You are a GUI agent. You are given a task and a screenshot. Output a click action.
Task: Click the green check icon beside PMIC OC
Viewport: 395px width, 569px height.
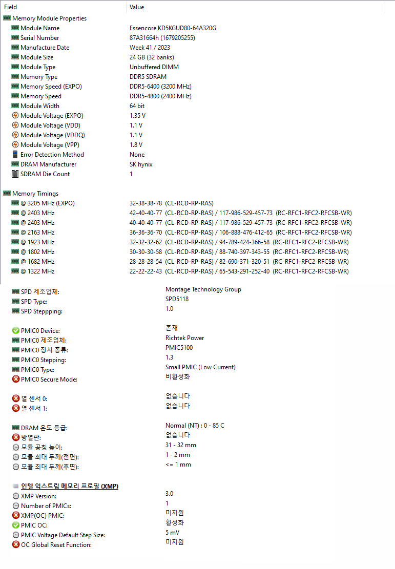(x=15, y=525)
